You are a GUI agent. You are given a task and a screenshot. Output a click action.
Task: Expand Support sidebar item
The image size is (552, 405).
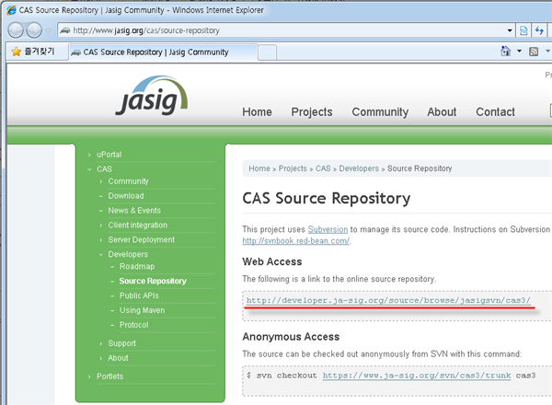(121, 343)
